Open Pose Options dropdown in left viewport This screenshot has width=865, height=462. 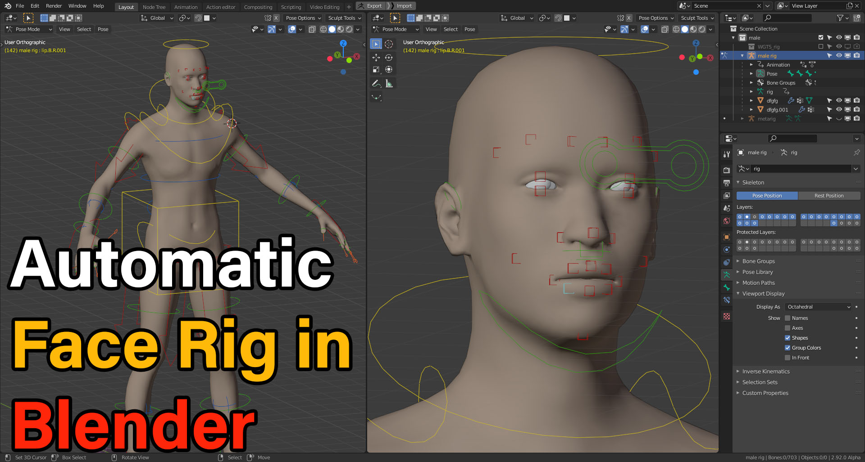click(x=303, y=18)
